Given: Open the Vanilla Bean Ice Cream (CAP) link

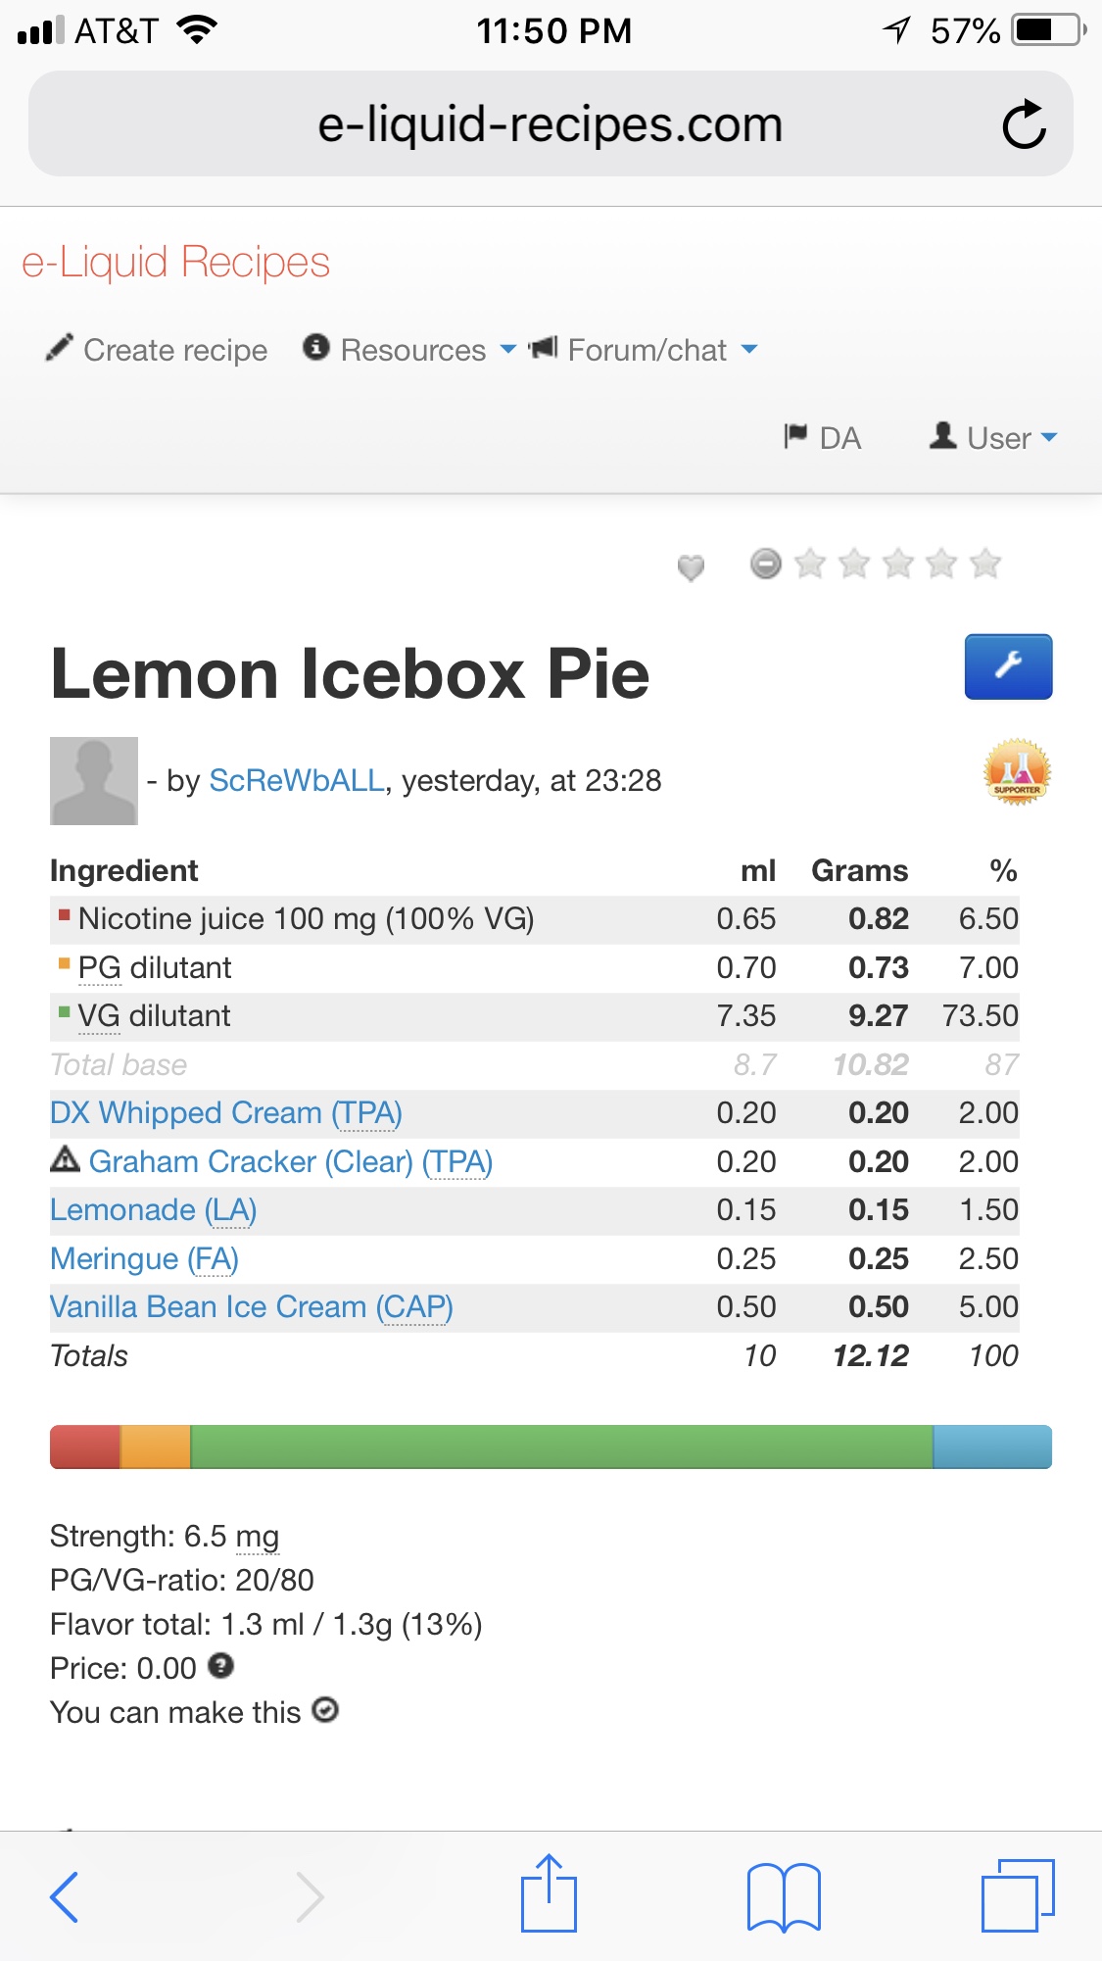Looking at the screenshot, I should [251, 1306].
